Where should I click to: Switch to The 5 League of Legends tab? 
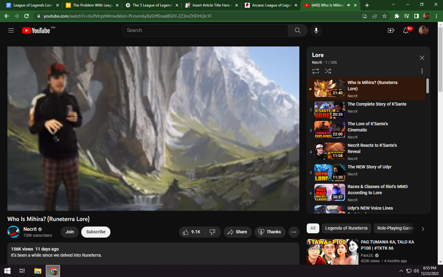pyautogui.click(x=151, y=5)
